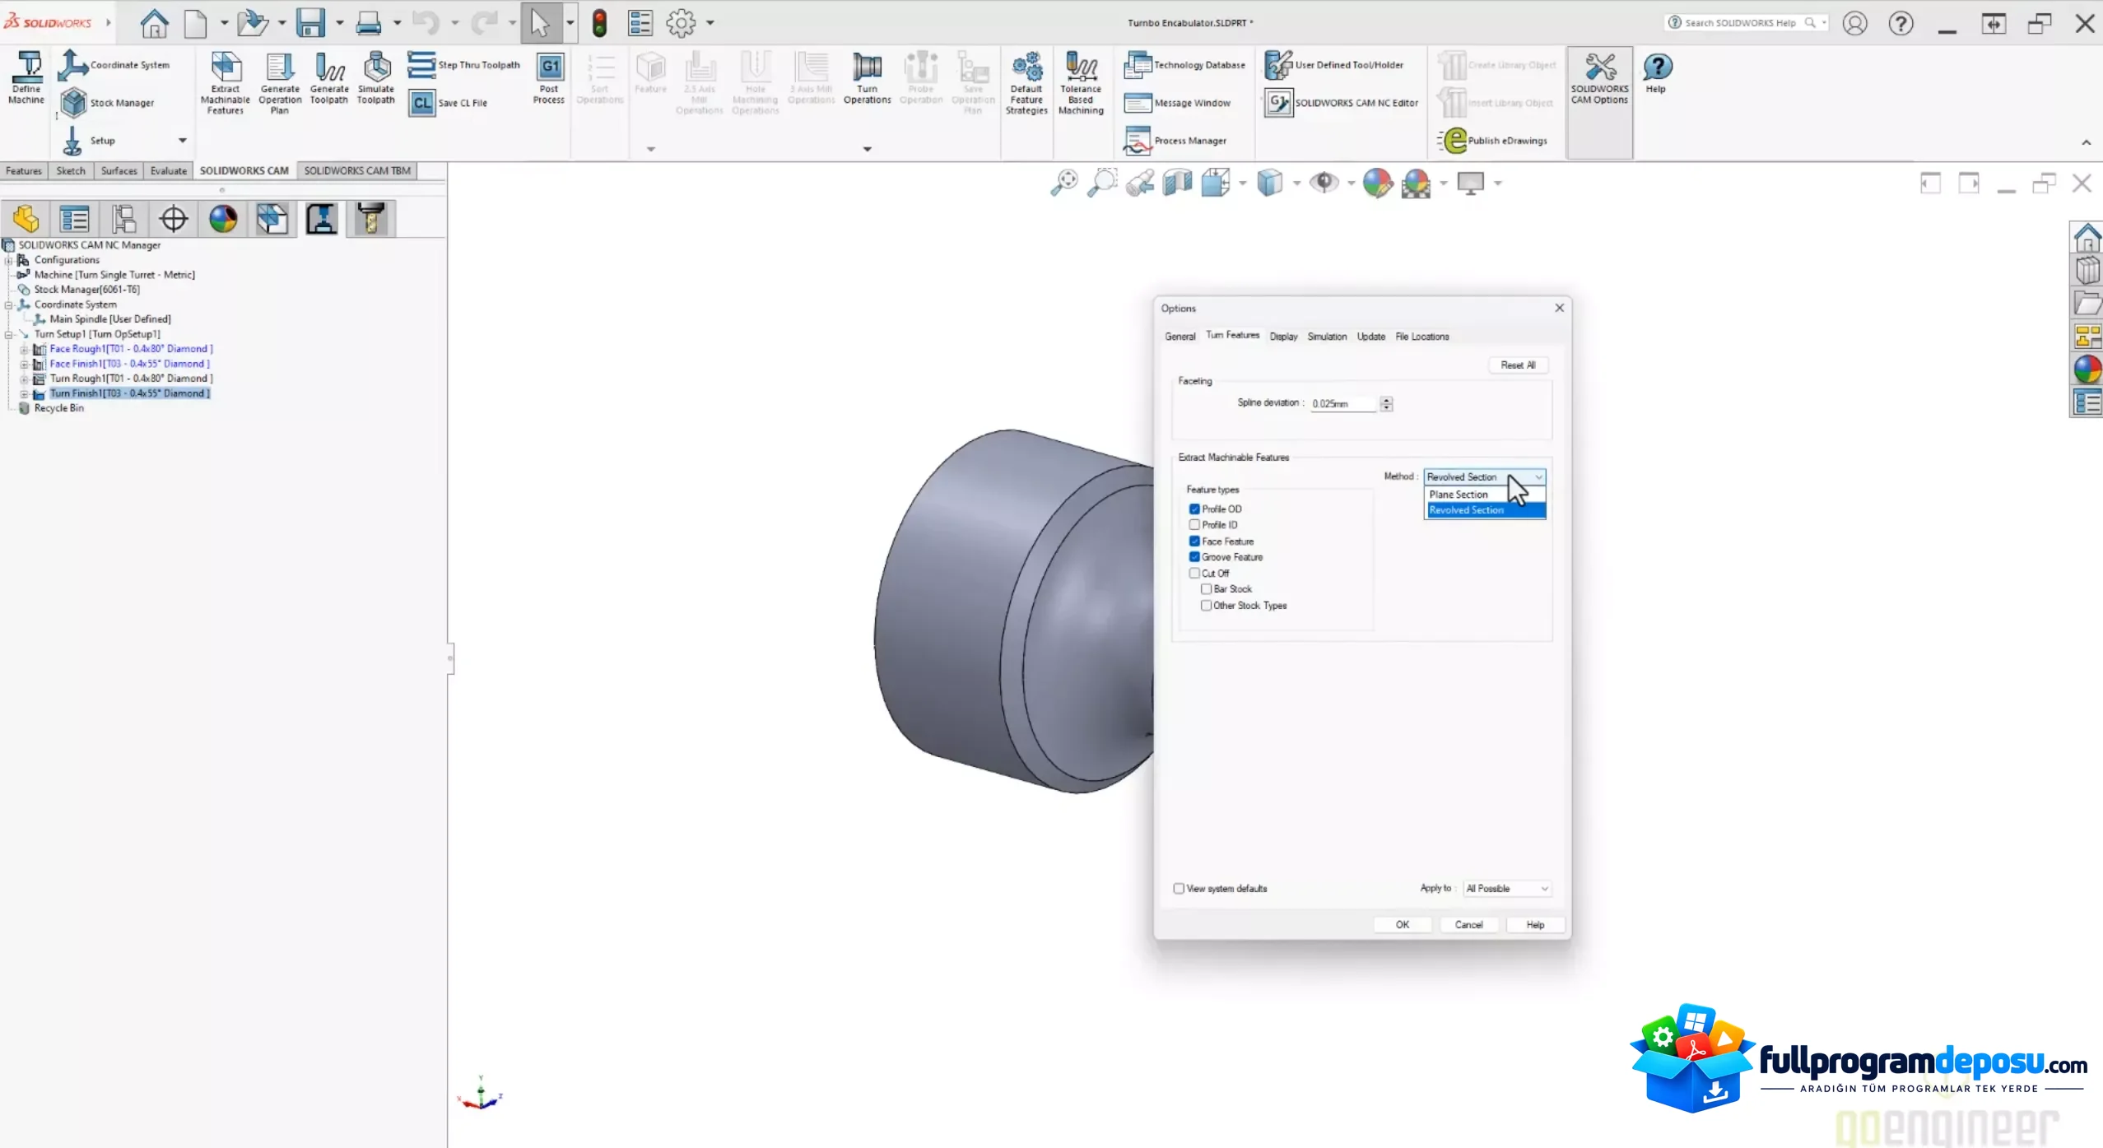Toggle Groove Feature checkbox

point(1194,557)
